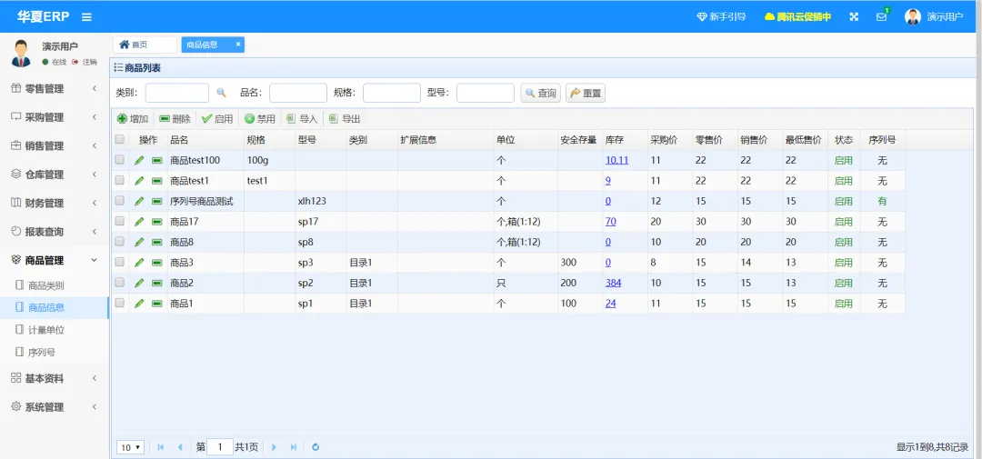Open the page size dropdown showing 10
The width and height of the screenshot is (982, 459).
click(131, 447)
